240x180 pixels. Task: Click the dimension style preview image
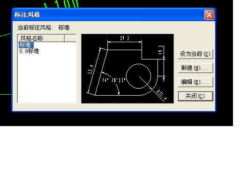pos(127,69)
